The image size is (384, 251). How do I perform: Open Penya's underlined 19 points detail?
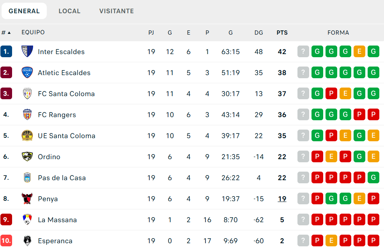pos(282,198)
